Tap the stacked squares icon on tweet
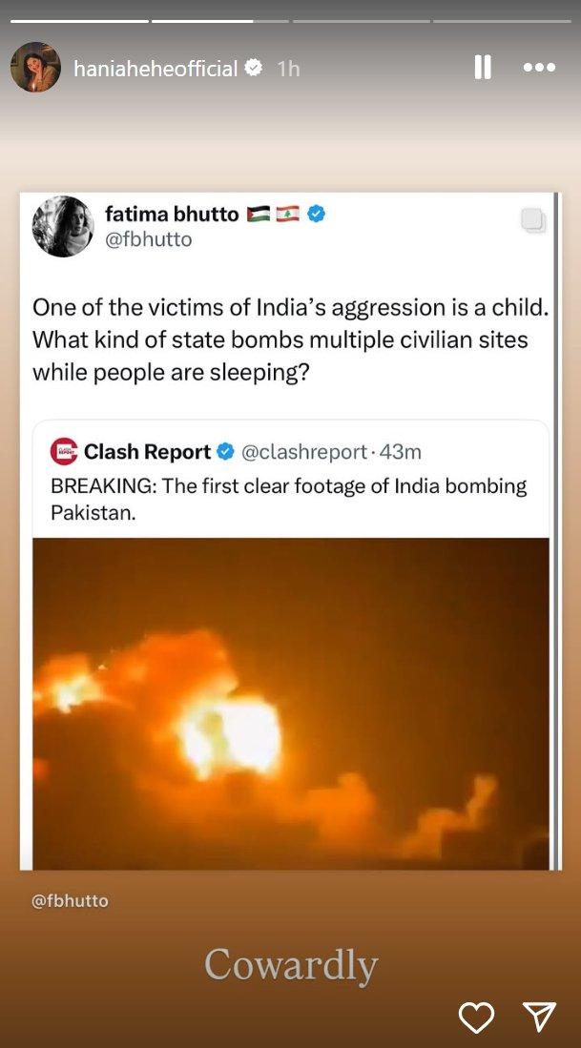The width and height of the screenshot is (581, 1048). point(533,220)
